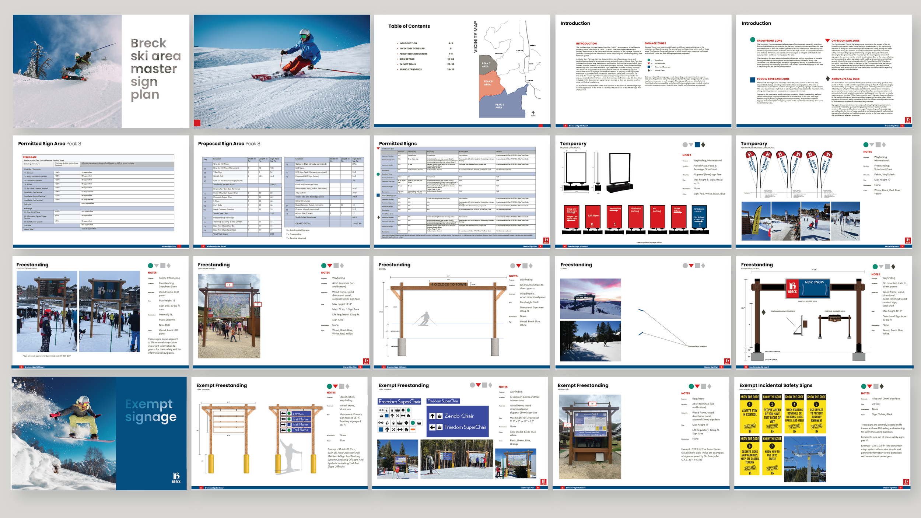921x518 pixels.
Task: Open the Permitted Sign Area Peak 8 slide
Action: 101,192
